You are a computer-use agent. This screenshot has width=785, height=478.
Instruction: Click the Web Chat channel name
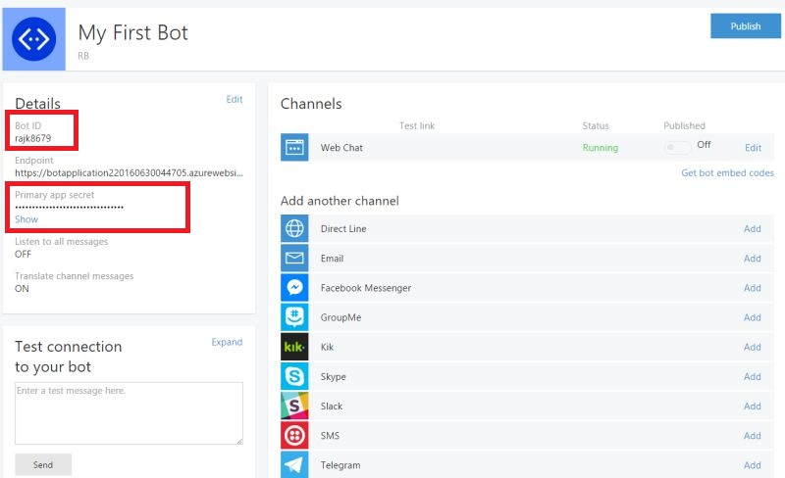pos(341,148)
